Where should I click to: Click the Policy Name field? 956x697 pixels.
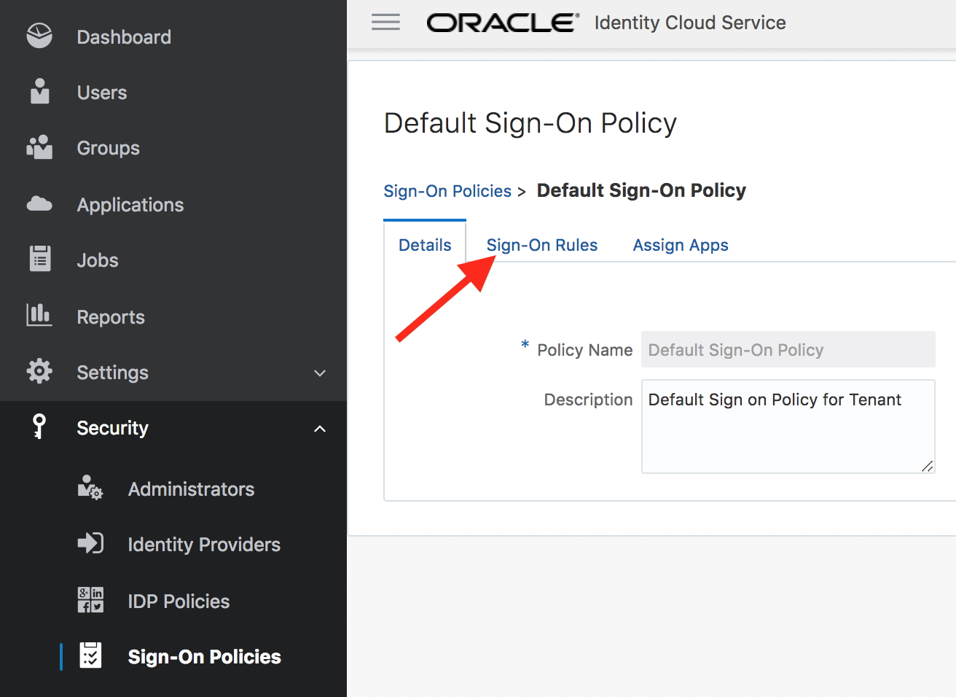(x=788, y=349)
